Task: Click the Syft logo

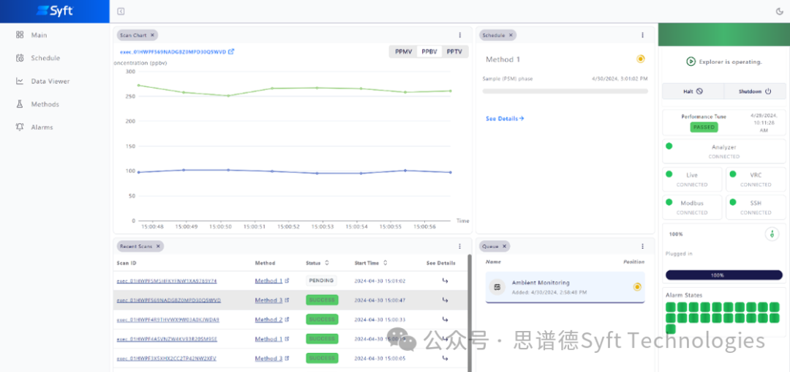Action: click(54, 11)
